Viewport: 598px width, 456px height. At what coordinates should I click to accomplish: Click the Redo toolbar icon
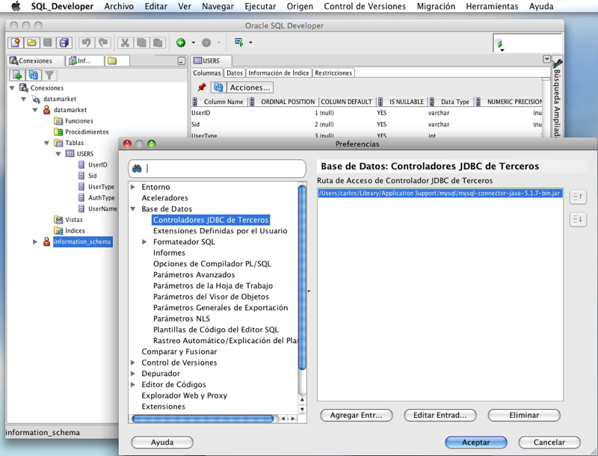coord(103,43)
